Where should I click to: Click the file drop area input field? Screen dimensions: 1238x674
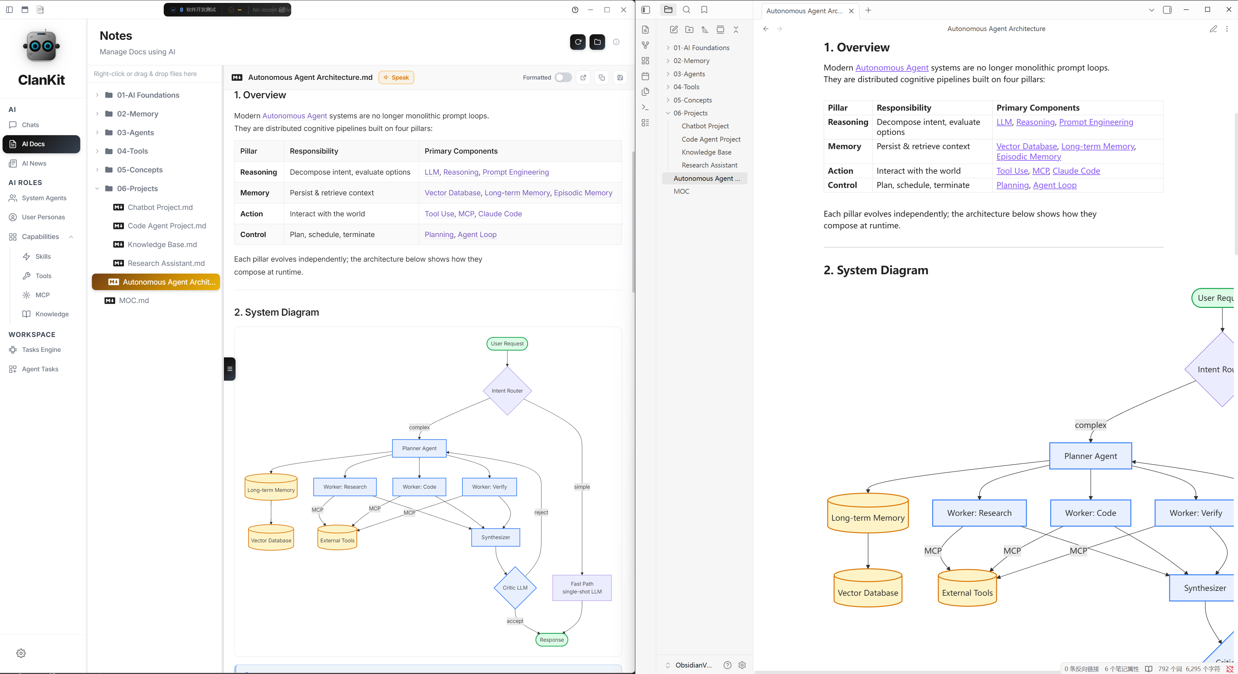pyautogui.click(x=155, y=74)
